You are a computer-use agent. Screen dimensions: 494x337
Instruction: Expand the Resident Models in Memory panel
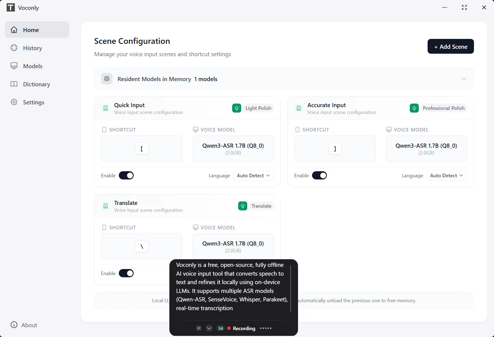[284, 79]
